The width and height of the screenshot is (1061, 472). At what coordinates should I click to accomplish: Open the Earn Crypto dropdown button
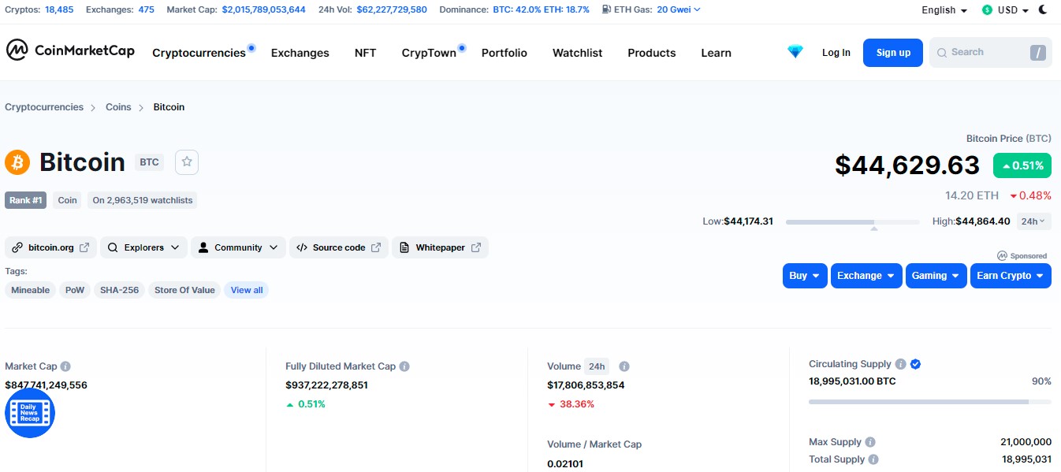(1011, 276)
